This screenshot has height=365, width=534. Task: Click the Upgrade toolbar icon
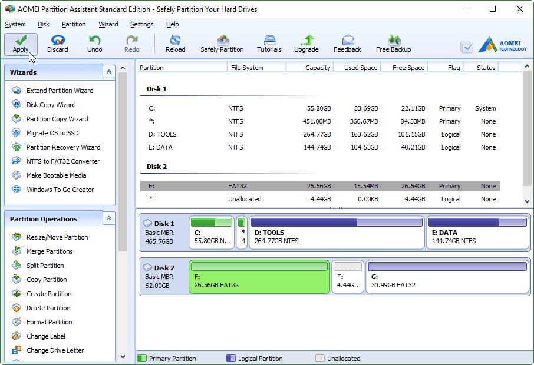[306, 43]
